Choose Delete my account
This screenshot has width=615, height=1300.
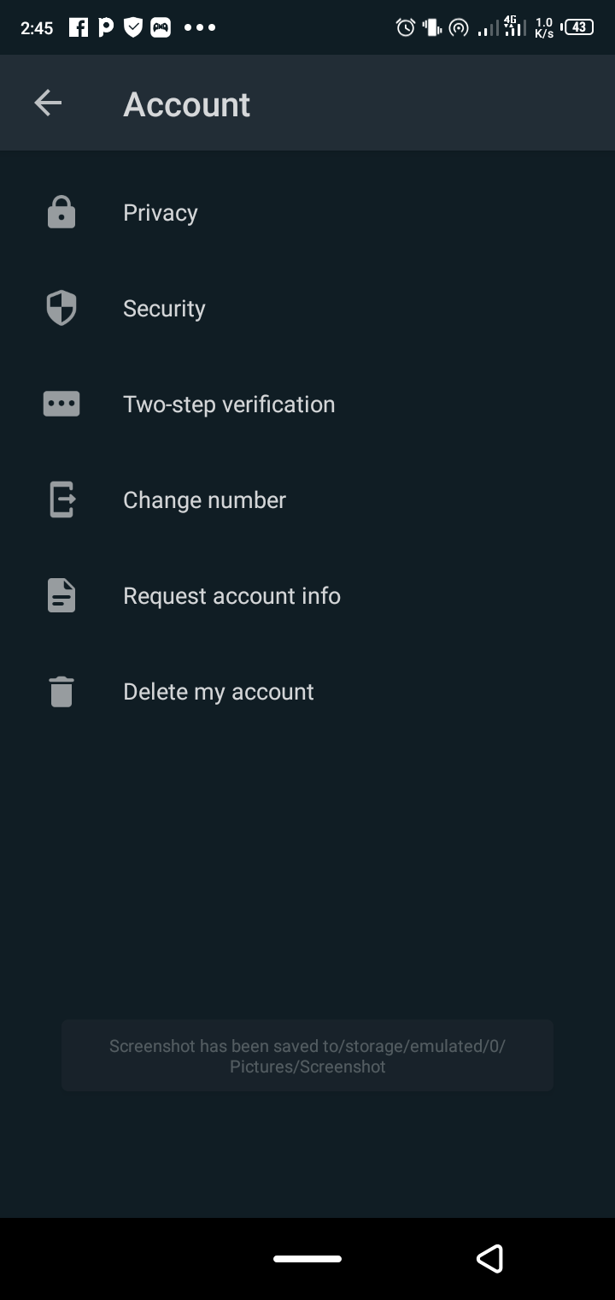219,691
